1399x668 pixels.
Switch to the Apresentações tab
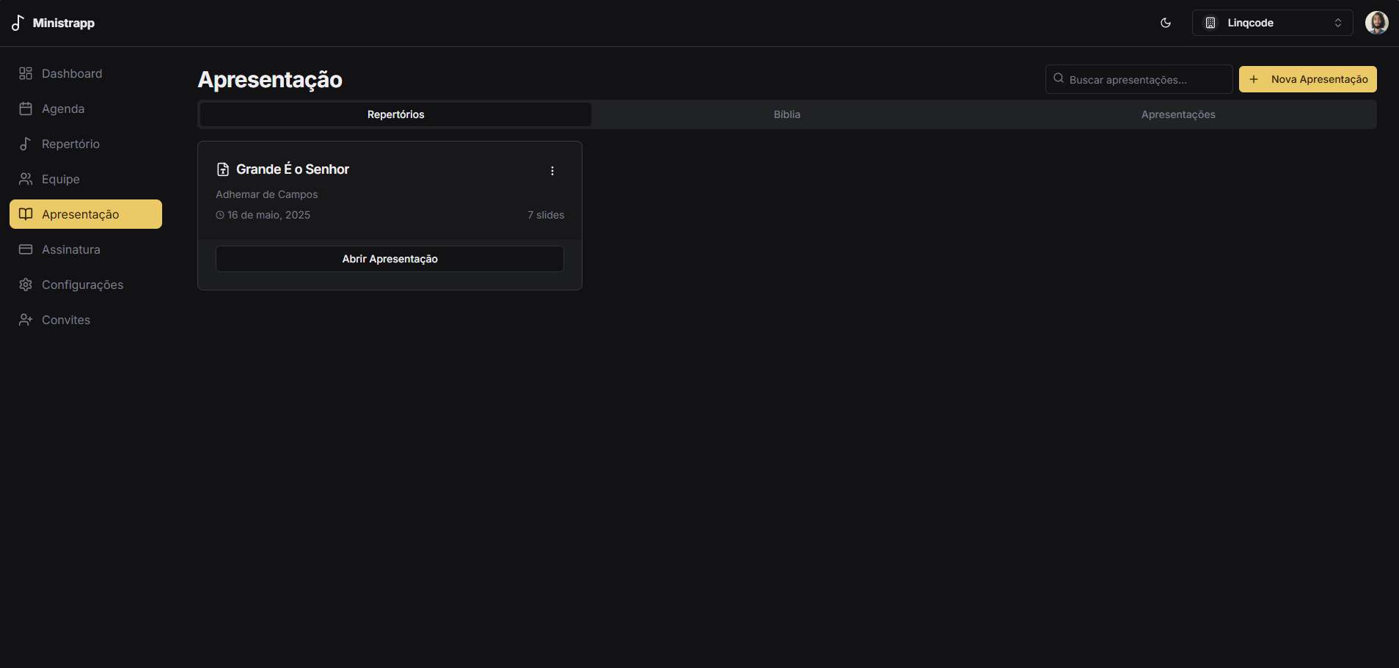[1177, 114]
